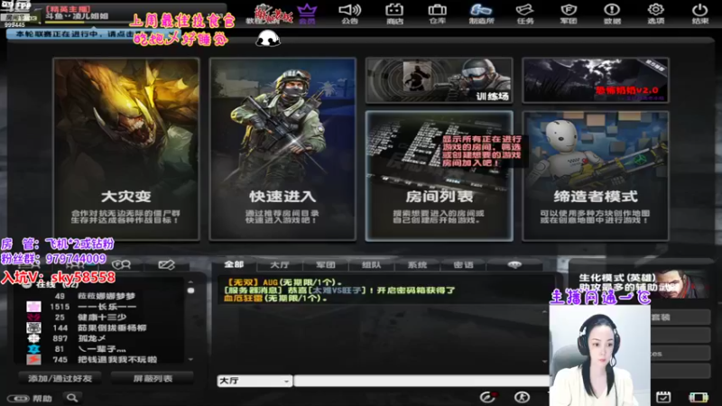The width and height of the screenshot is (722, 406).
Task: Open the 选项 options gear icon
Action: click(x=656, y=14)
